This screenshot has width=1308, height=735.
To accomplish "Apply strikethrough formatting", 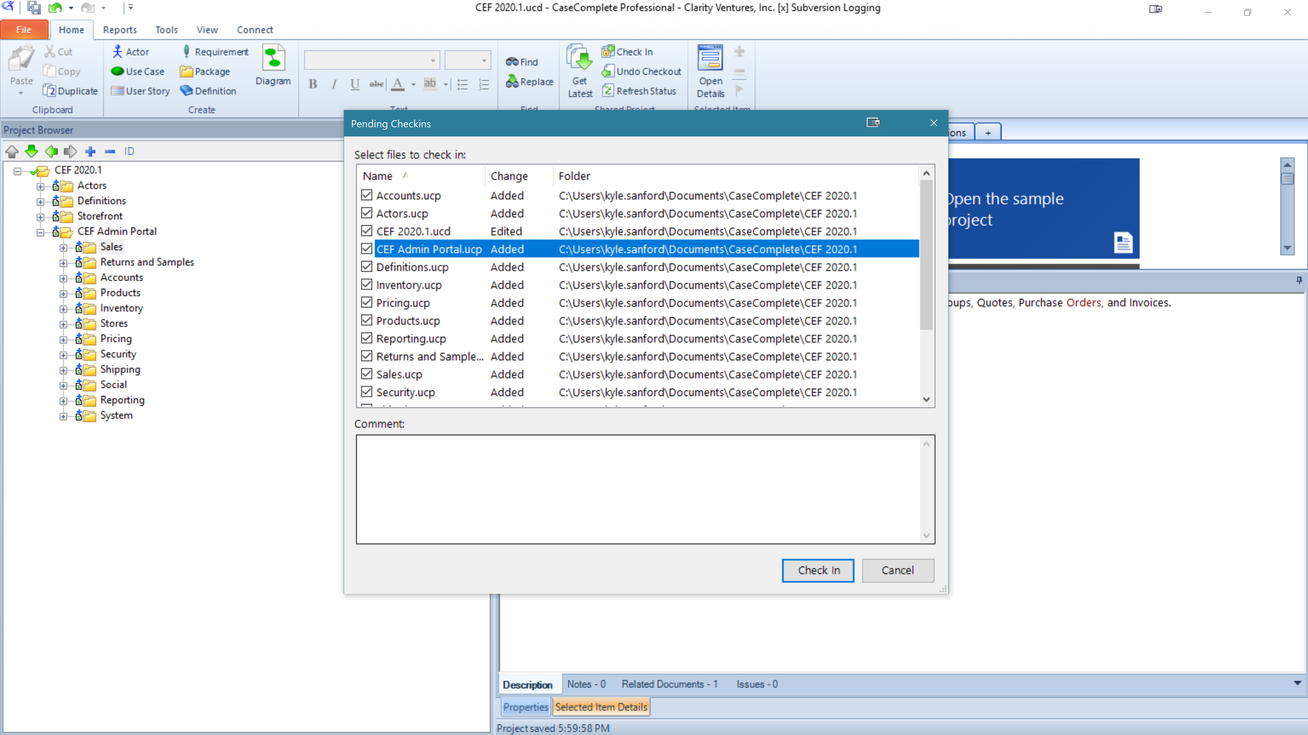I will coord(376,84).
